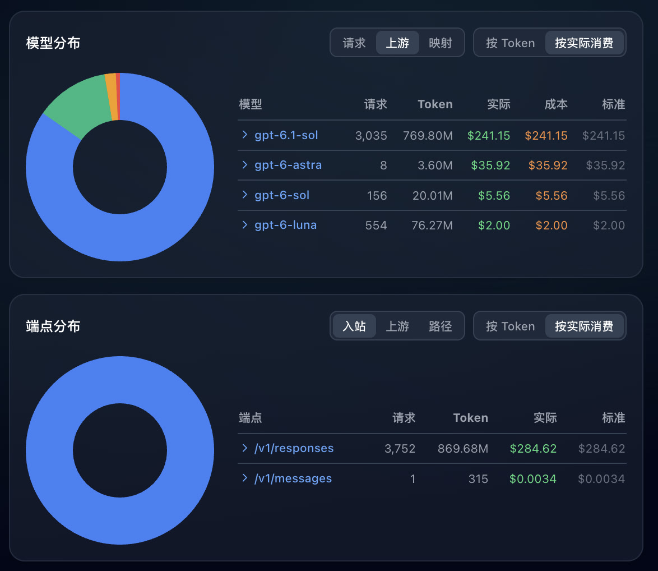Click the 端点分布 panel title
Screen dimensions: 658x571
pos(53,326)
